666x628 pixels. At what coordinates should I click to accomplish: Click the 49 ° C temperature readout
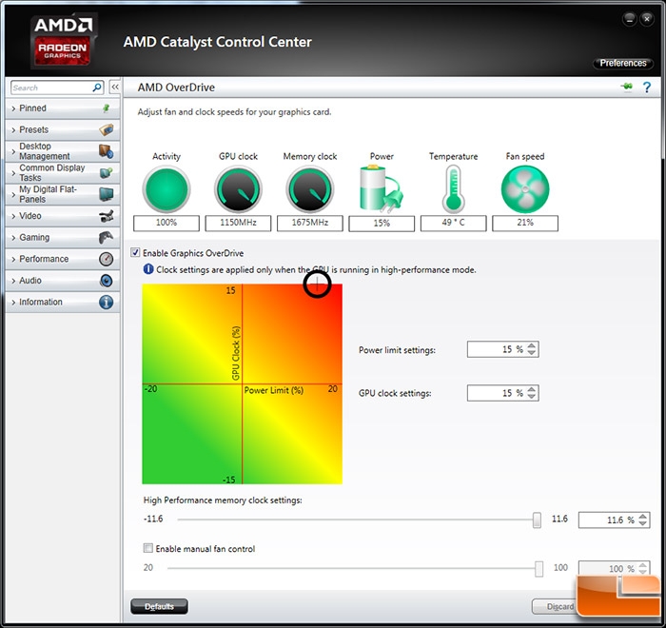tap(453, 223)
